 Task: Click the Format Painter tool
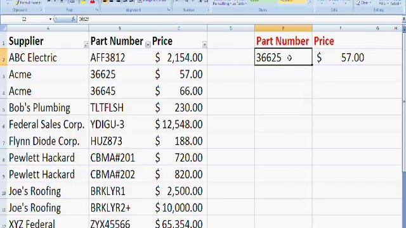coord(28,3)
